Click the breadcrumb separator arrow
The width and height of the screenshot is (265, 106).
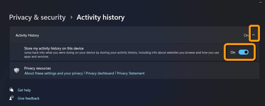pyautogui.click(x=71, y=18)
